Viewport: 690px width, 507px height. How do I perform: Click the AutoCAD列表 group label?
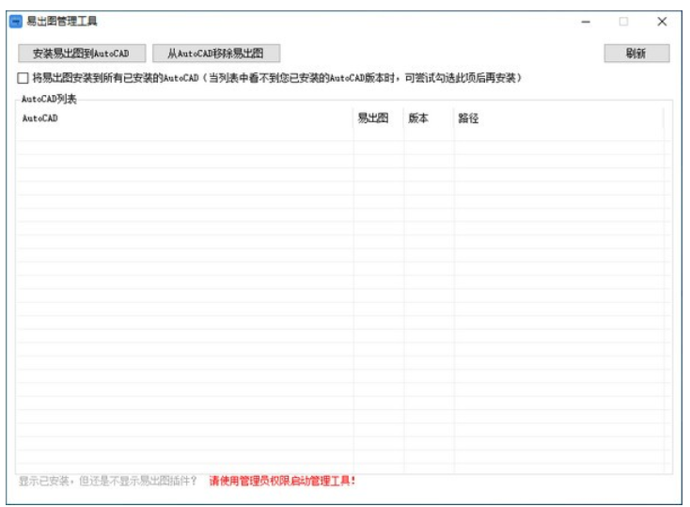coord(49,99)
